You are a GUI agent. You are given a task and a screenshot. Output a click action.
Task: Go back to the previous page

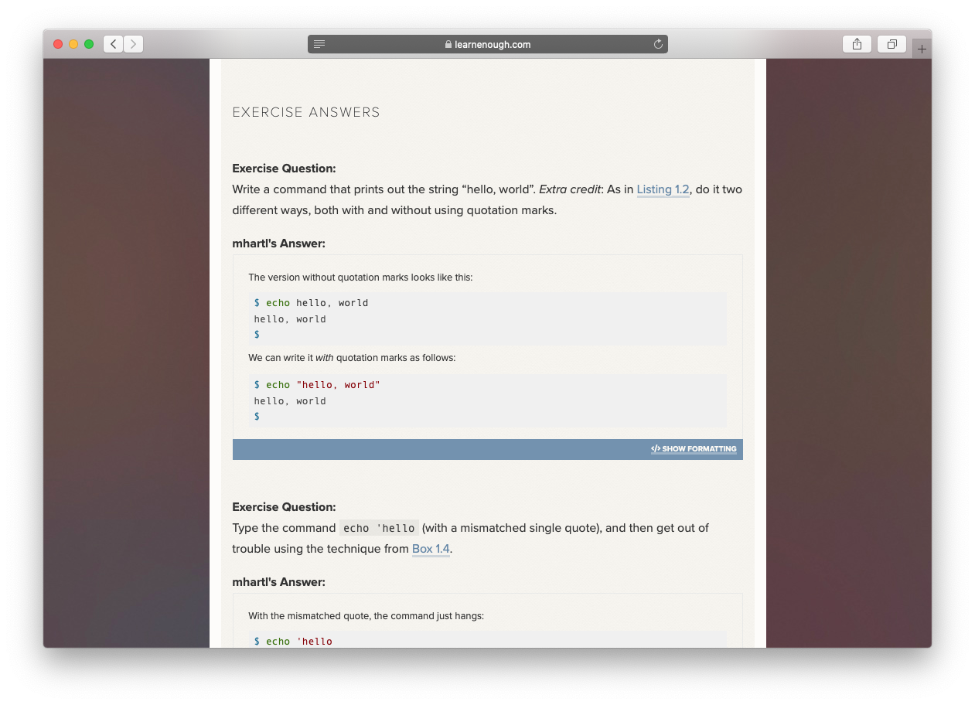click(x=114, y=44)
